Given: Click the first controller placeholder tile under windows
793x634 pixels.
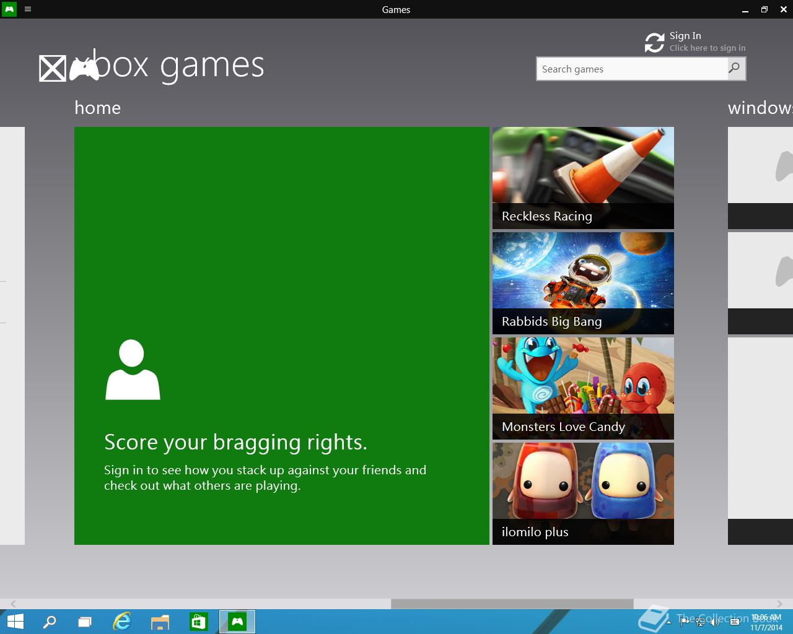Looking at the screenshot, I should pos(760,178).
